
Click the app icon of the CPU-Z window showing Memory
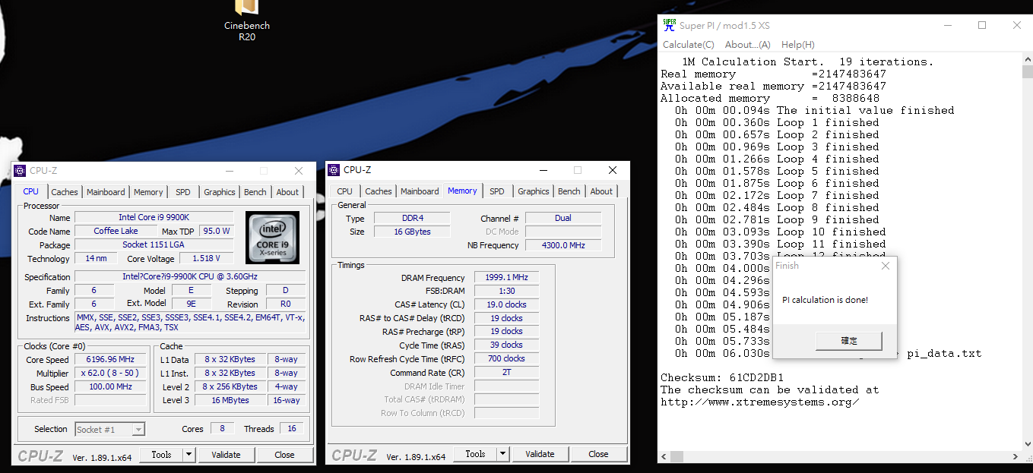click(x=334, y=170)
